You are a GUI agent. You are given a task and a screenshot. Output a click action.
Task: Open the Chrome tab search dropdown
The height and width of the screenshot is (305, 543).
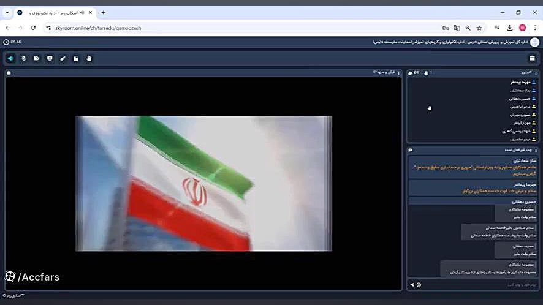point(7,13)
